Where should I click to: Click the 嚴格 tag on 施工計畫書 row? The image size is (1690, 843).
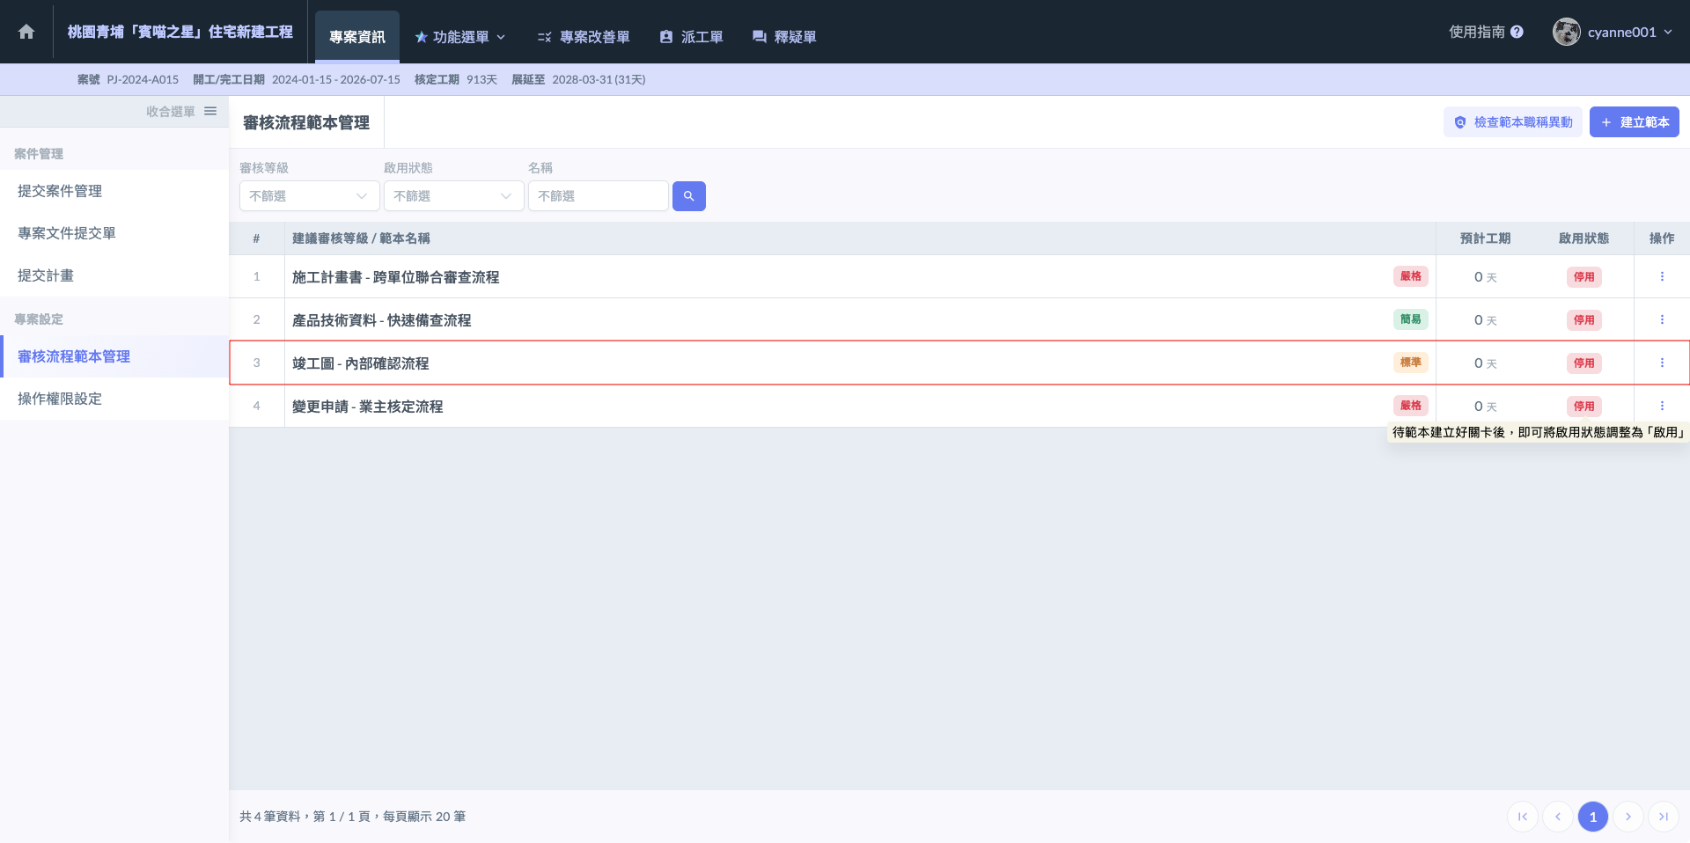coord(1411,276)
